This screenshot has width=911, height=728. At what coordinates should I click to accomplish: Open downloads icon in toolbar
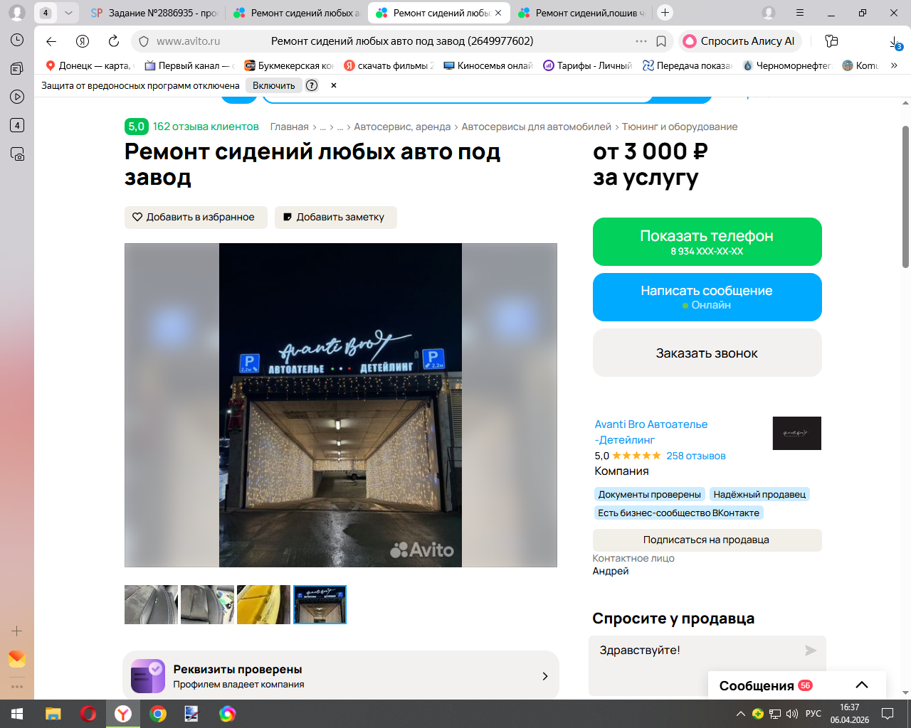point(895,42)
